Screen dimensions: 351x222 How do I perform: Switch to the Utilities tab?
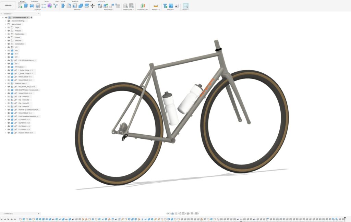tap(101, 1)
